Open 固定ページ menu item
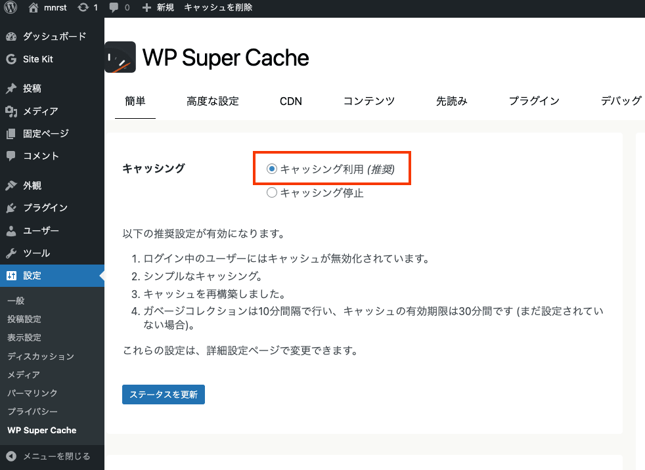This screenshot has width=645, height=470. click(x=46, y=134)
